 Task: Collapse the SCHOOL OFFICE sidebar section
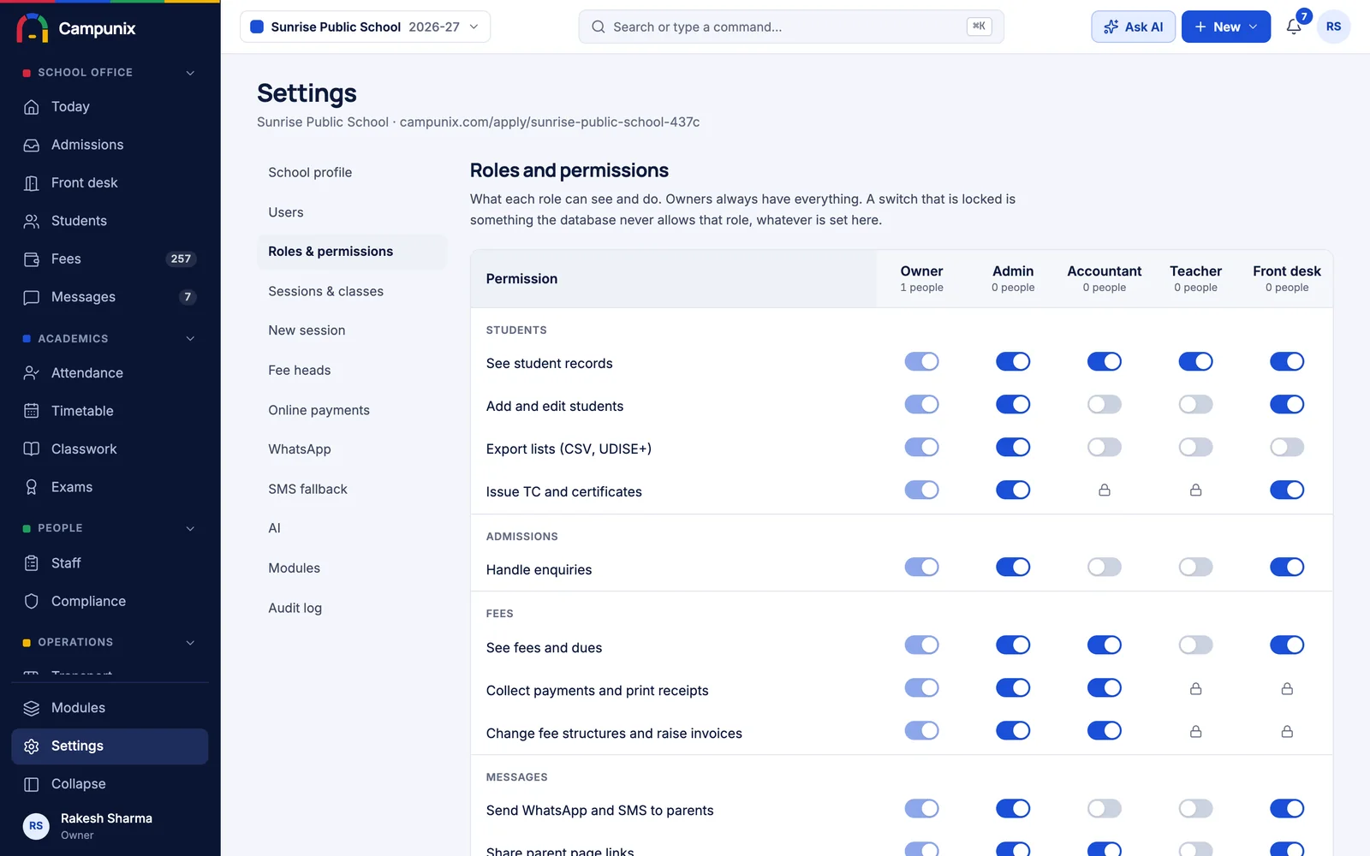coord(190,73)
